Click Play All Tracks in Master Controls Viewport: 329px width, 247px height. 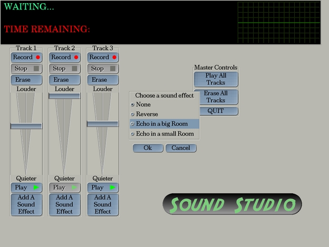click(216, 79)
